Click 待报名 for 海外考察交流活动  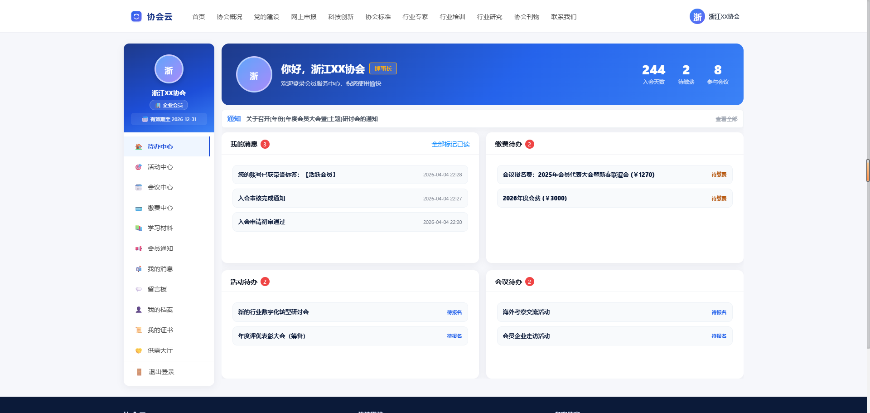tap(719, 312)
